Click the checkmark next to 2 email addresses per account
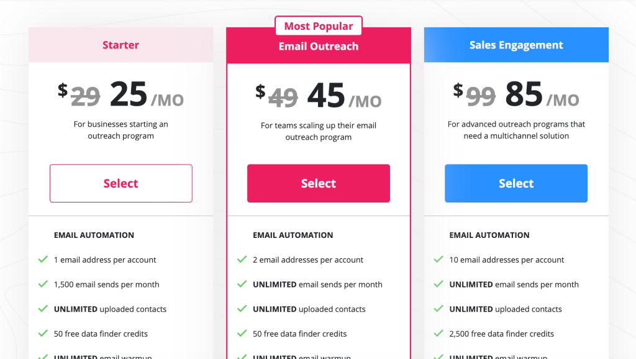Screen dimensions: 636x359 click(x=242, y=260)
